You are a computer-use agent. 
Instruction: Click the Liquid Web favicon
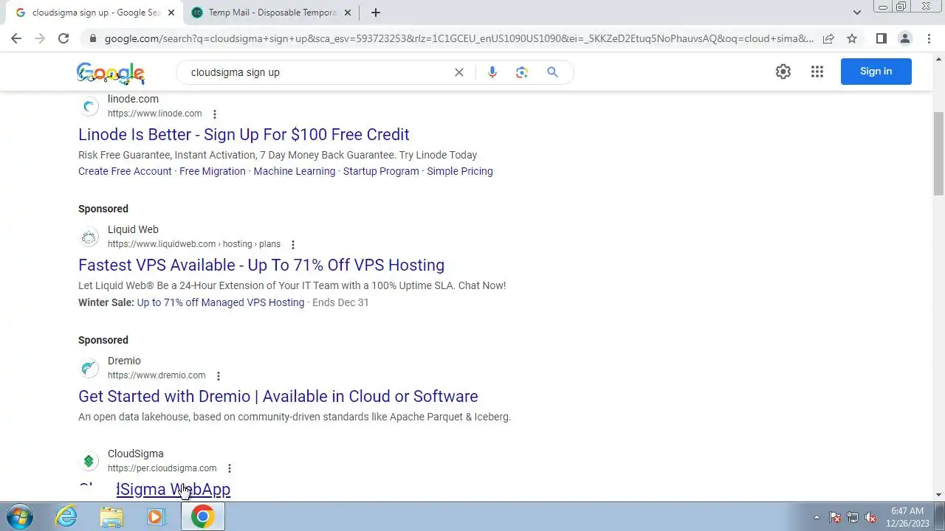click(x=89, y=237)
